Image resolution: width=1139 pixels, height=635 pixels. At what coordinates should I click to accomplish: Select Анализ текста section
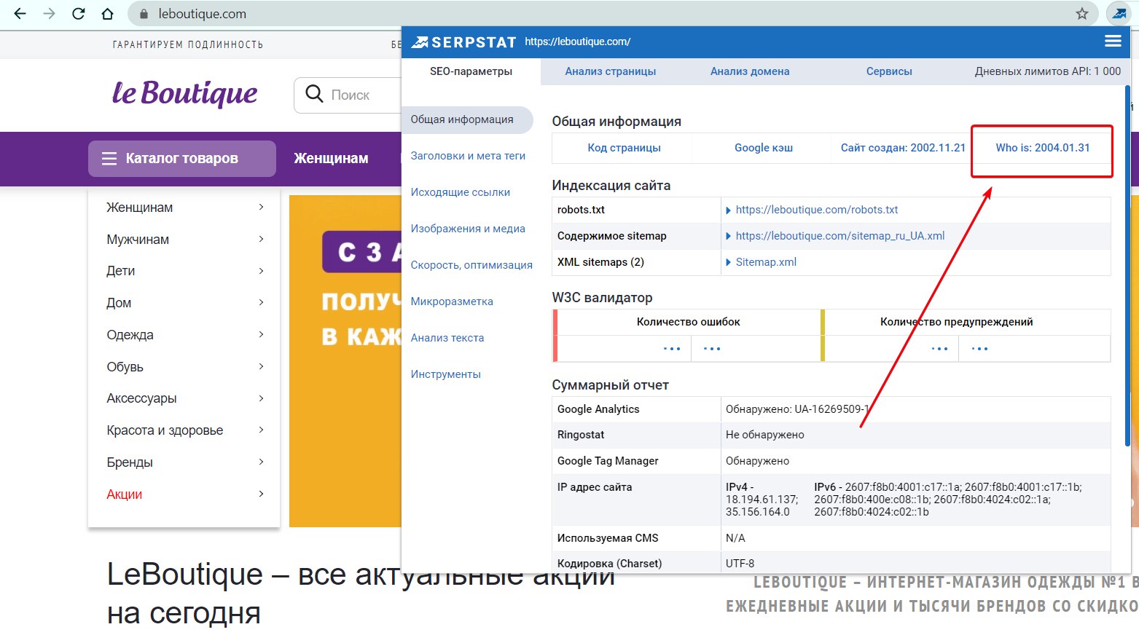click(x=447, y=338)
